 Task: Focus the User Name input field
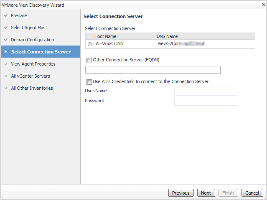point(205,91)
